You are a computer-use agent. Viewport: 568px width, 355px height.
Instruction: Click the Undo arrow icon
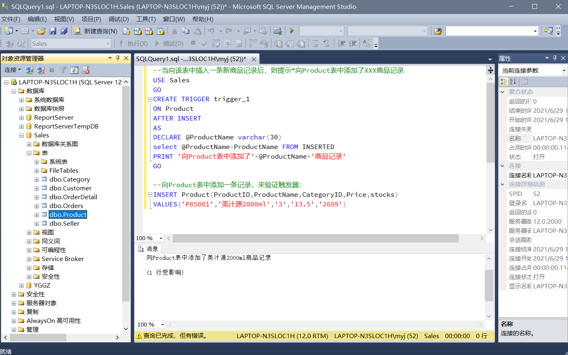211,31
